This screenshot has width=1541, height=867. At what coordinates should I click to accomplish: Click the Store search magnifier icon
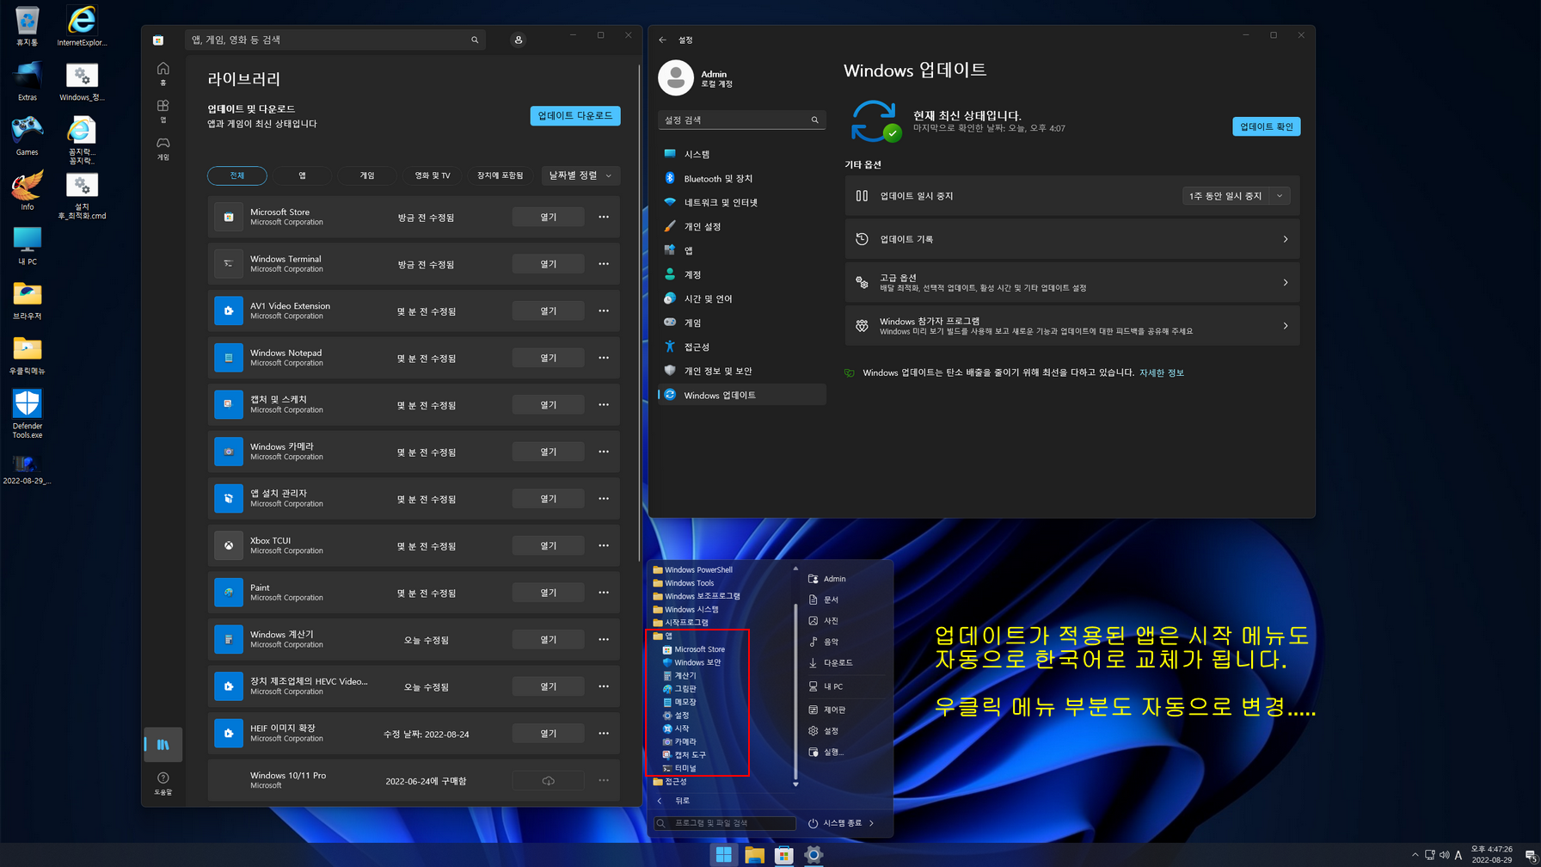click(475, 40)
